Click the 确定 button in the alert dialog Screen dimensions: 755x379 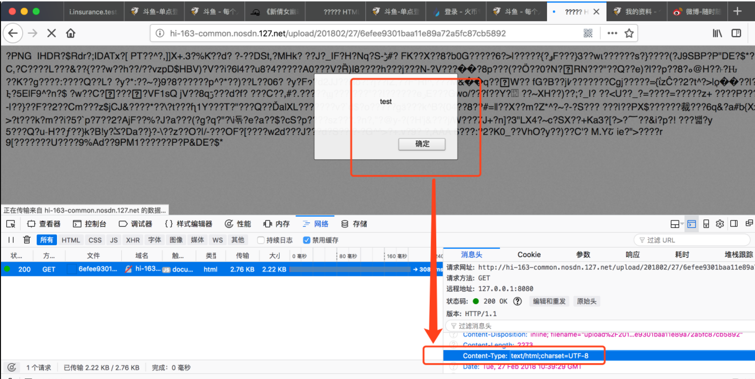point(422,144)
